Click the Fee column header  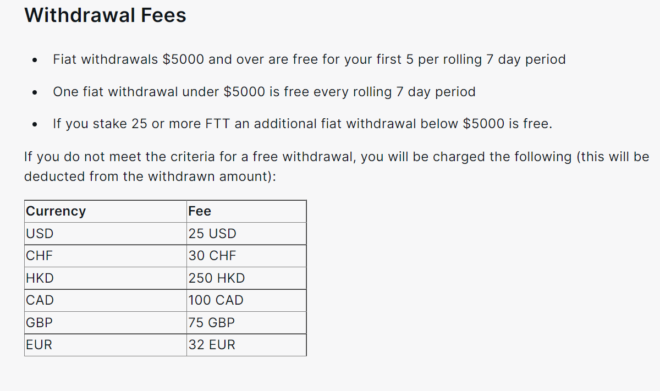click(x=200, y=211)
